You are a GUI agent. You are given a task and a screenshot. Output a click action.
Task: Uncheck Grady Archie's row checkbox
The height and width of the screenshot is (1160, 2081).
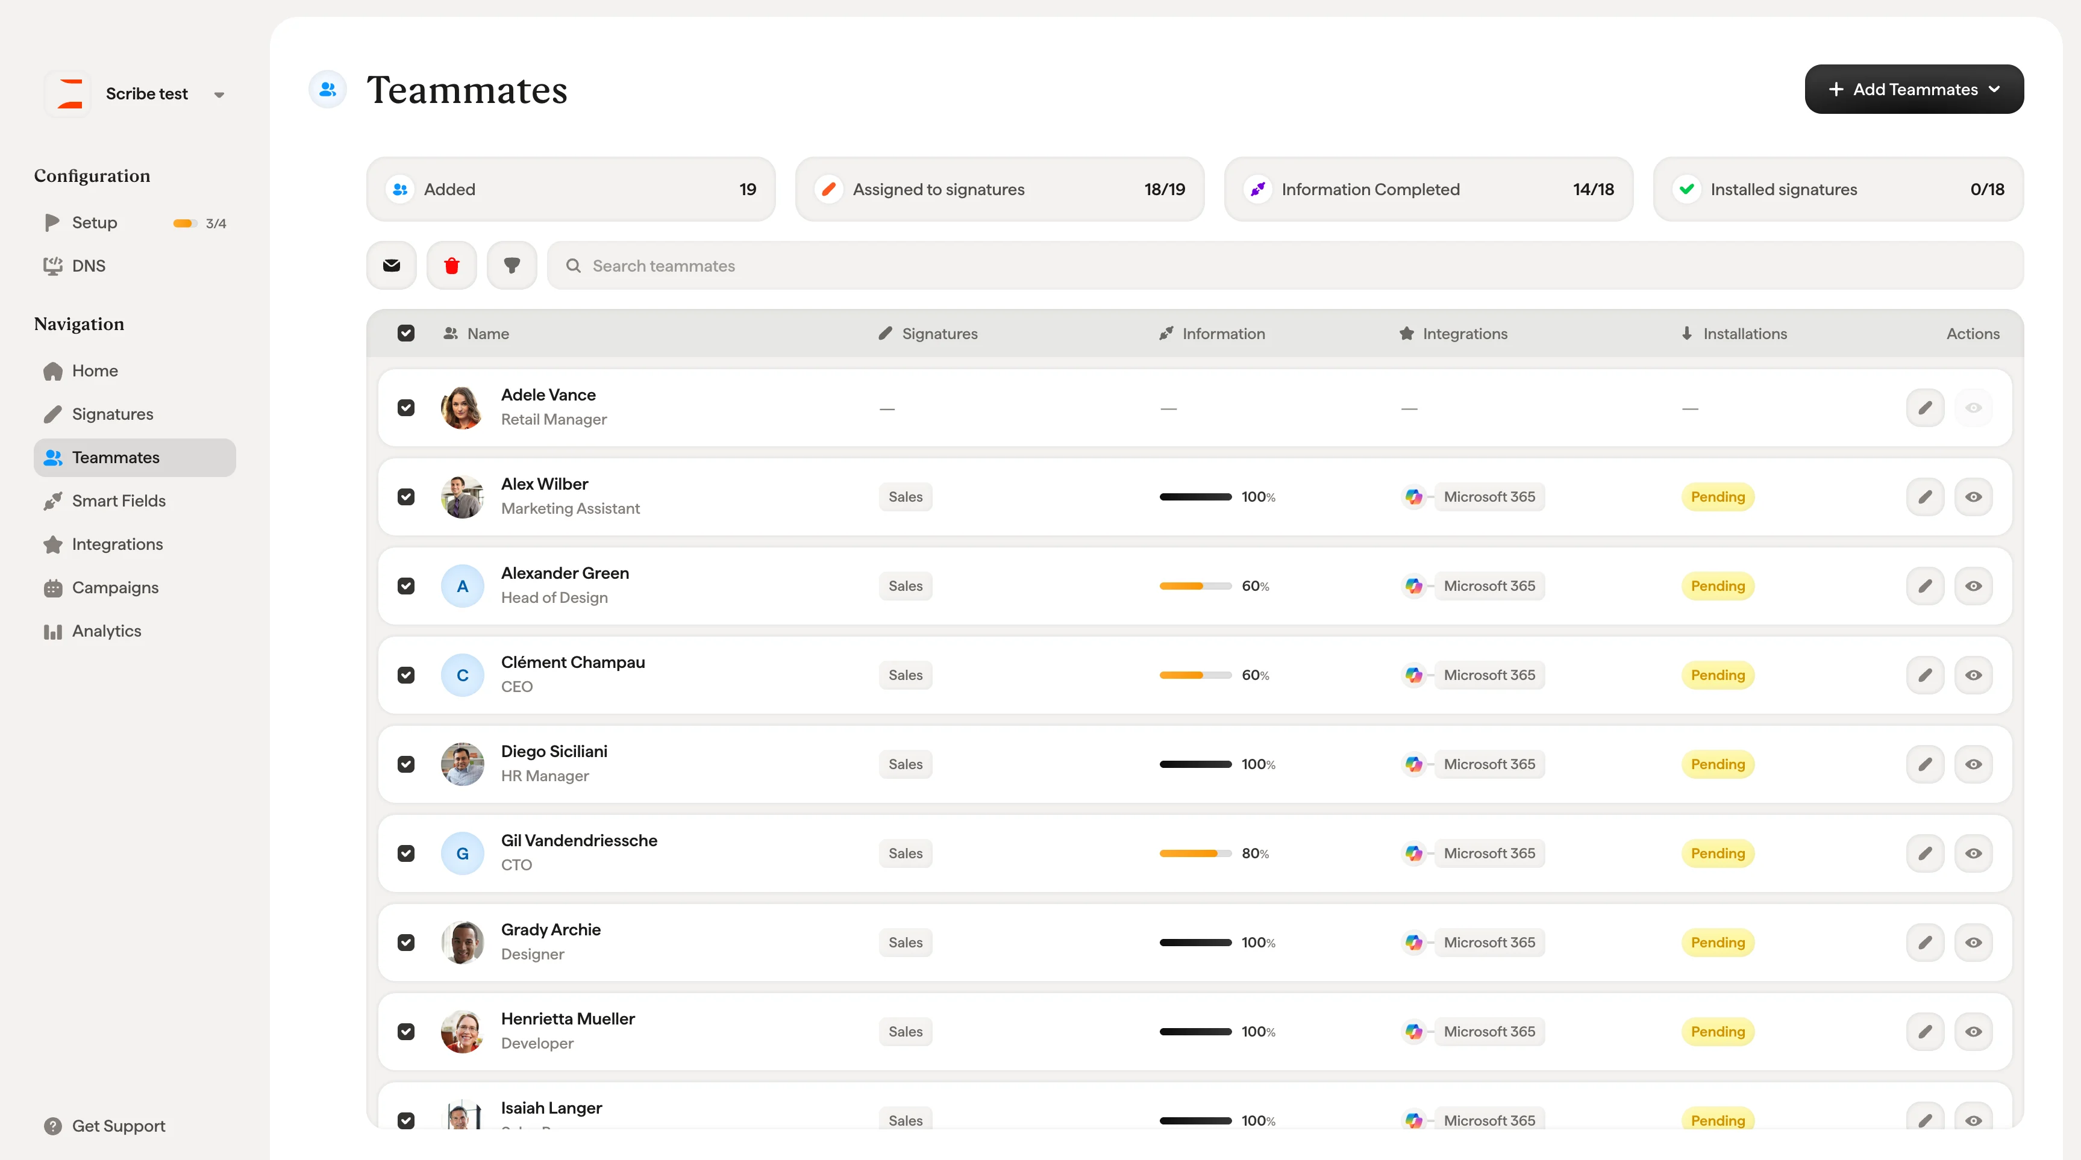(x=406, y=943)
